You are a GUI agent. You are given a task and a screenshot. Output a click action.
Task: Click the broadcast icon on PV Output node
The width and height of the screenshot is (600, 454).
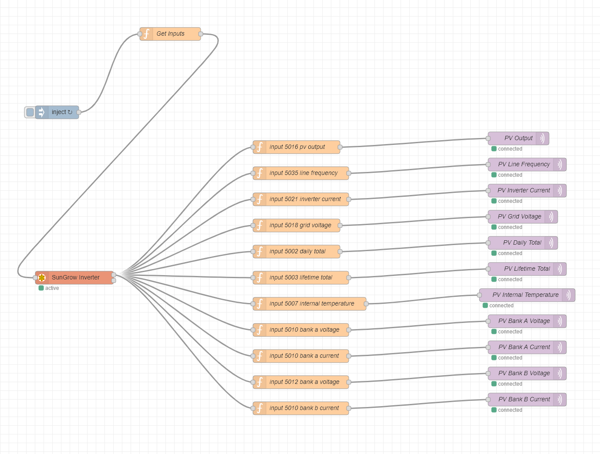(543, 138)
